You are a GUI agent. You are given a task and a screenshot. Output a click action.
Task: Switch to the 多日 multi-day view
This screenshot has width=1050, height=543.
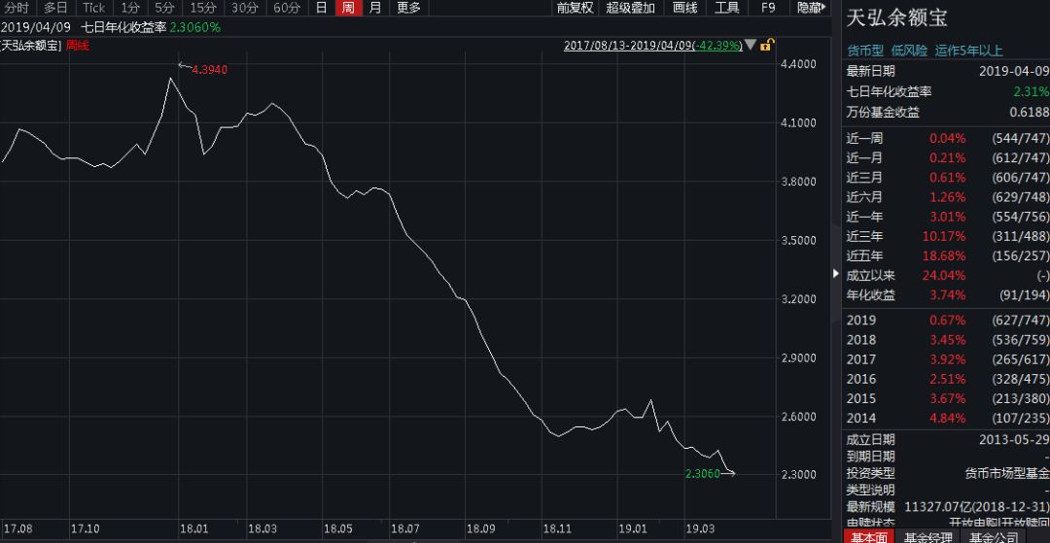coord(55,8)
